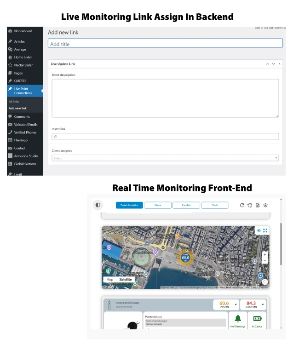Switch map view to Map
Viewport: 299px width, 345px height.
pos(110,279)
